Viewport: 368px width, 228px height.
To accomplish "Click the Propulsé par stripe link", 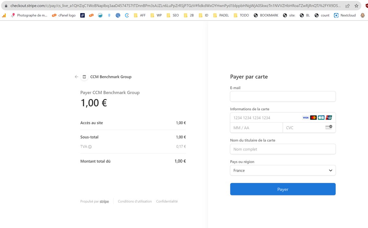I will (x=94, y=201).
